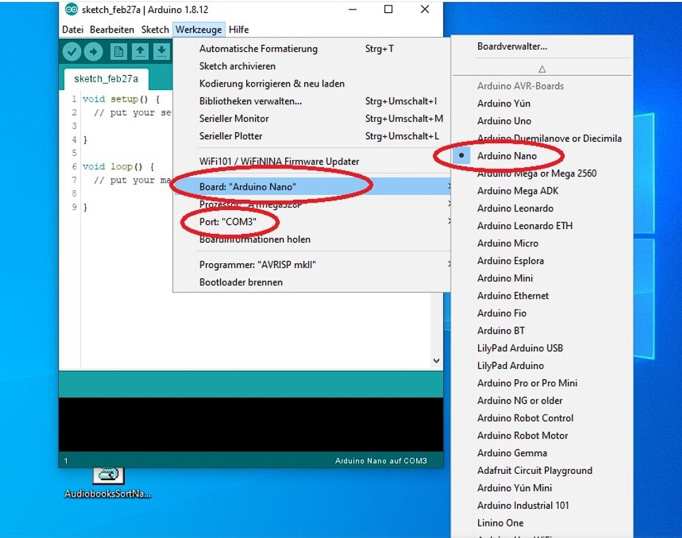Pick Arduino Leonardo in the board list
The width and height of the screenshot is (682, 538).
(515, 208)
